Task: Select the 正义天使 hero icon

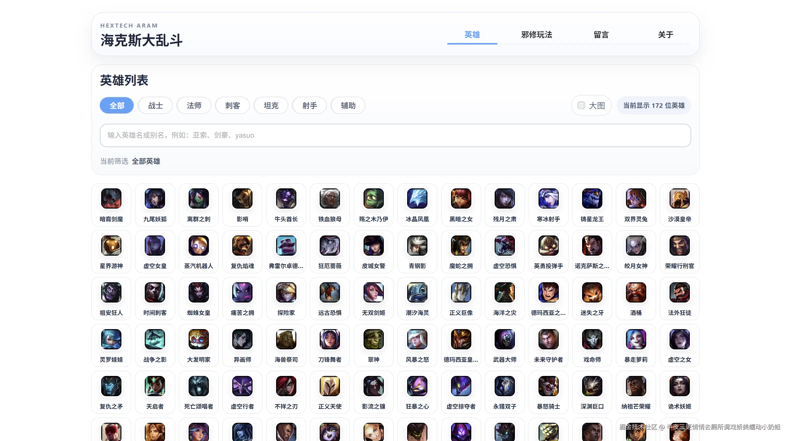Action: click(x=330, y=386)
